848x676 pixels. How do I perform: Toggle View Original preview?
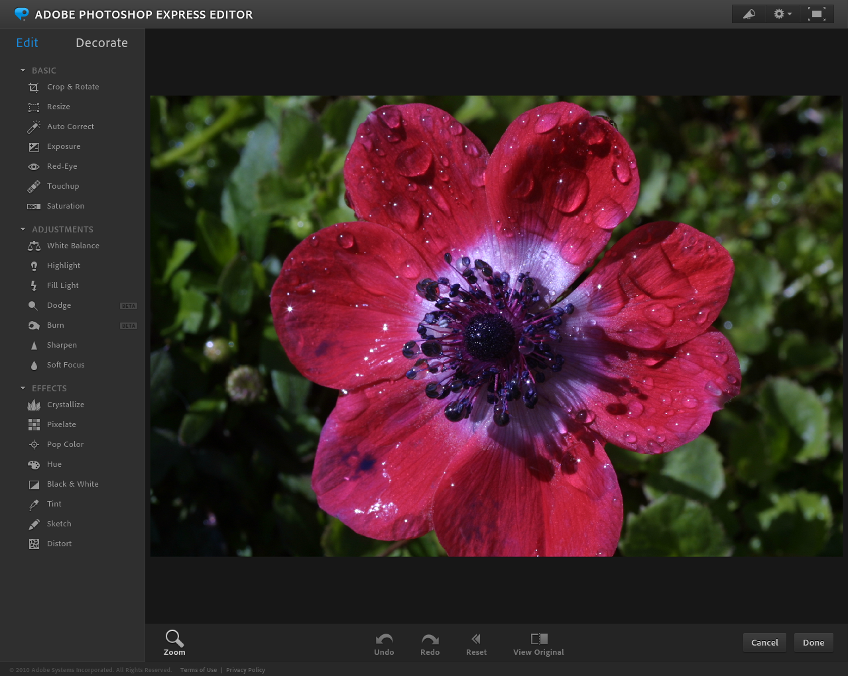[538, 644]
